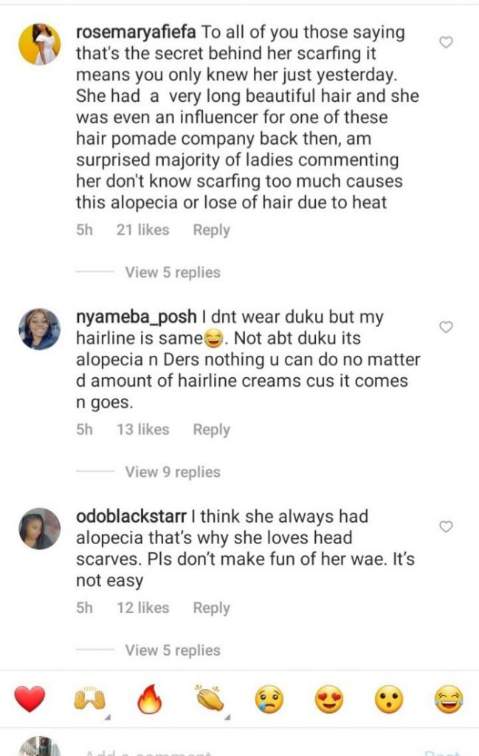Image resolution: width=479 pixels, height=756 pixels.
Task: Reply to nyameba_posh's comment
Action: coord(211,430)
